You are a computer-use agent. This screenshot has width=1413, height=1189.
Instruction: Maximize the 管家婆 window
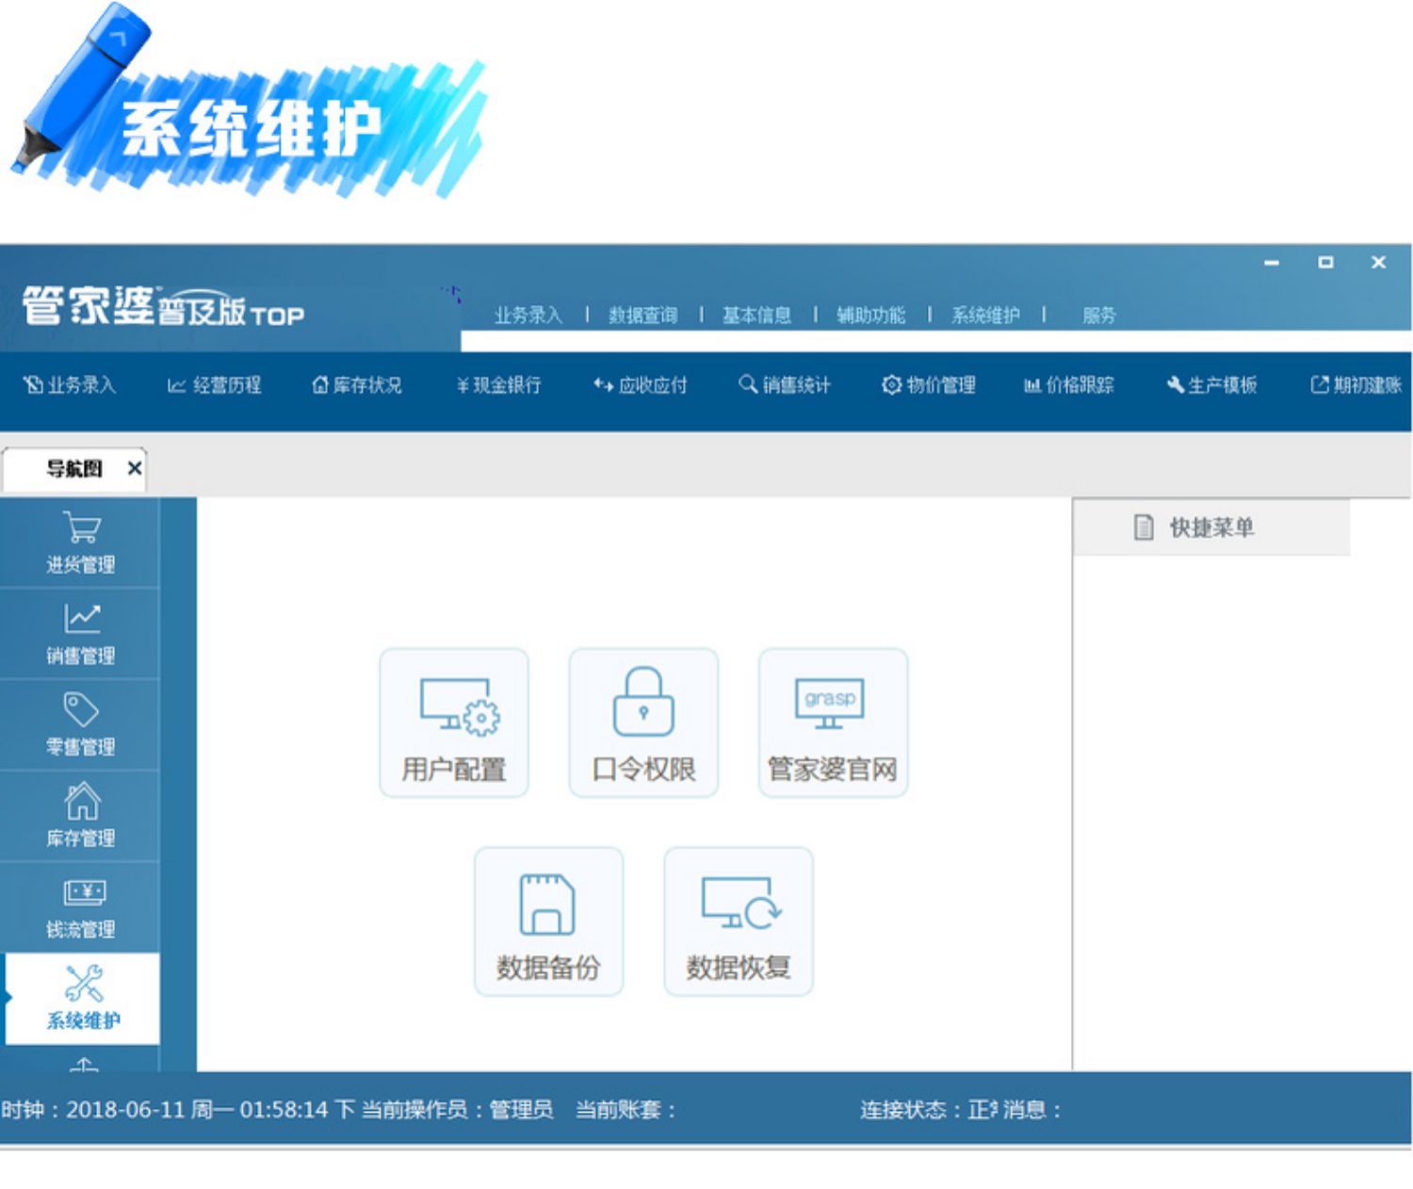click(x=1325, y=262)
